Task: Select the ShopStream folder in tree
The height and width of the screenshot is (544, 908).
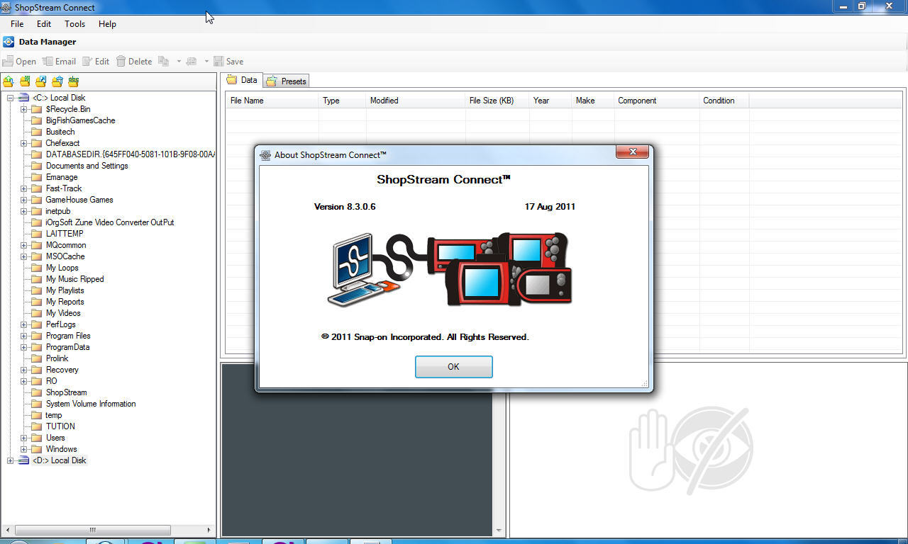Action: [x=66, y=392]
